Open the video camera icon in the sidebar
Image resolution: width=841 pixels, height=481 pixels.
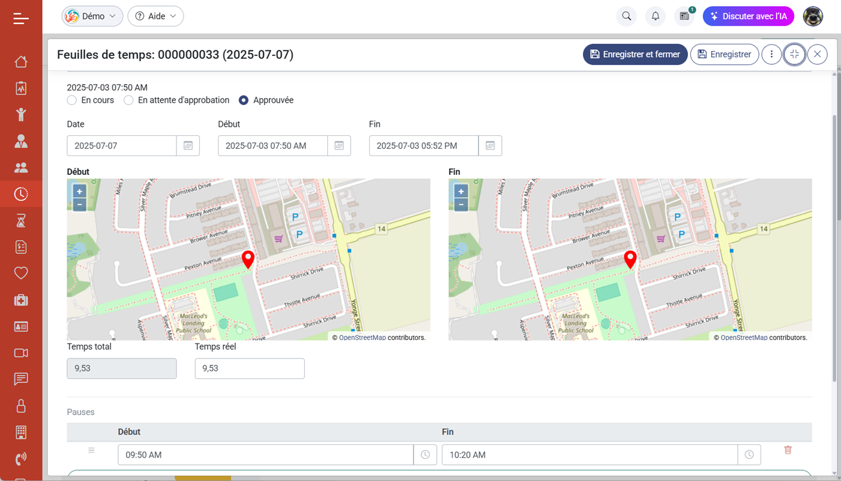[21, 353]
